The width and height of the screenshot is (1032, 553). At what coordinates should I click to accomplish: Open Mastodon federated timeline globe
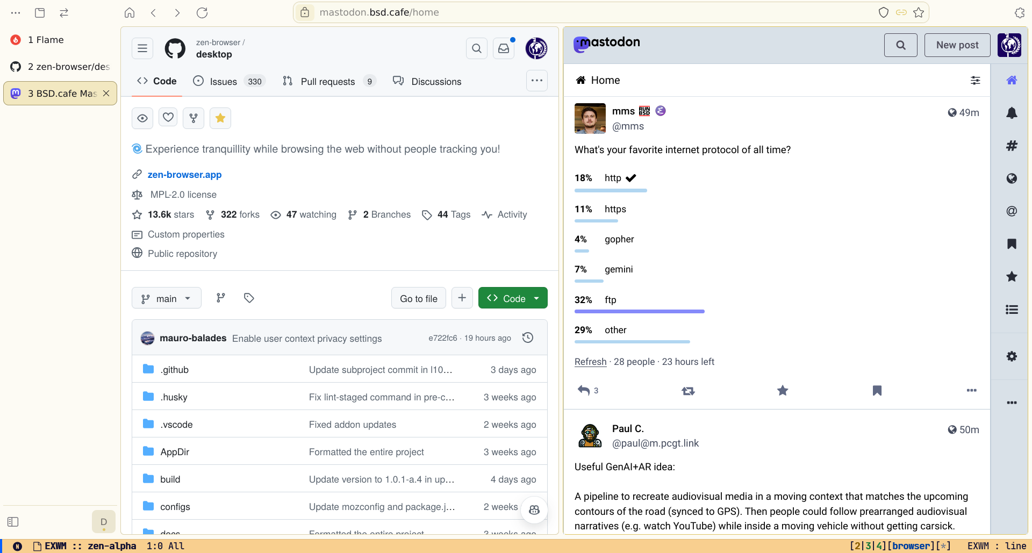[1012, 178]
